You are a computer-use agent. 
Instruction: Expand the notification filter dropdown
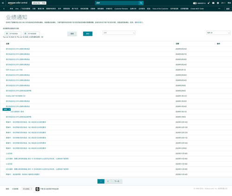point(119,33)
